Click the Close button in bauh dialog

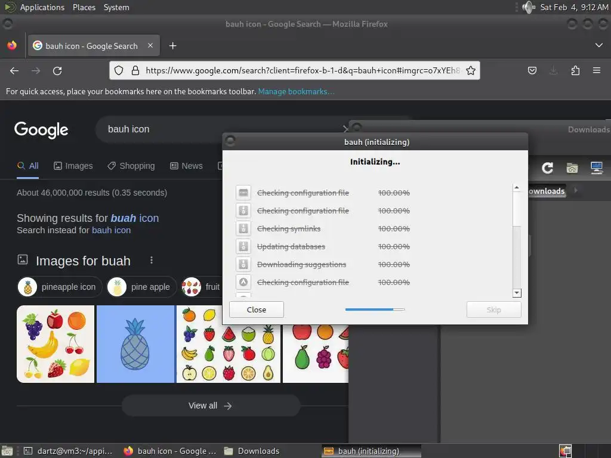[x=257, y=310]
